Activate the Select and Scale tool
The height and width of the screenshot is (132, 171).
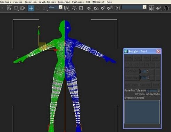tap(44, 8)
